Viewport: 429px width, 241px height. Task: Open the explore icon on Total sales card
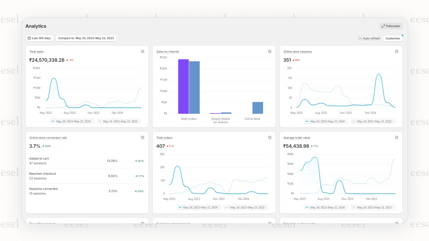pos(142,52)
